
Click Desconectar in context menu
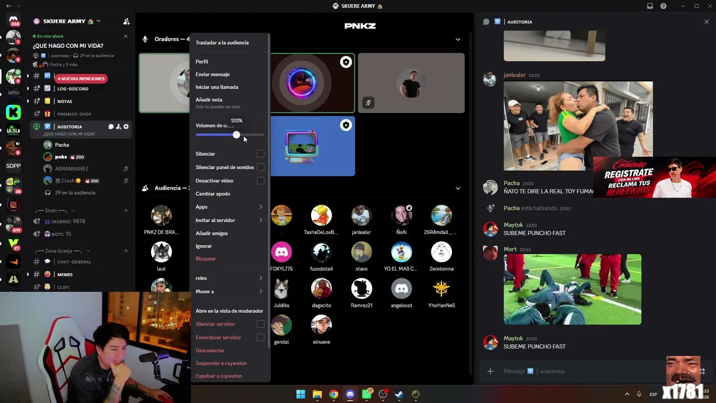(x=210, y=350)
